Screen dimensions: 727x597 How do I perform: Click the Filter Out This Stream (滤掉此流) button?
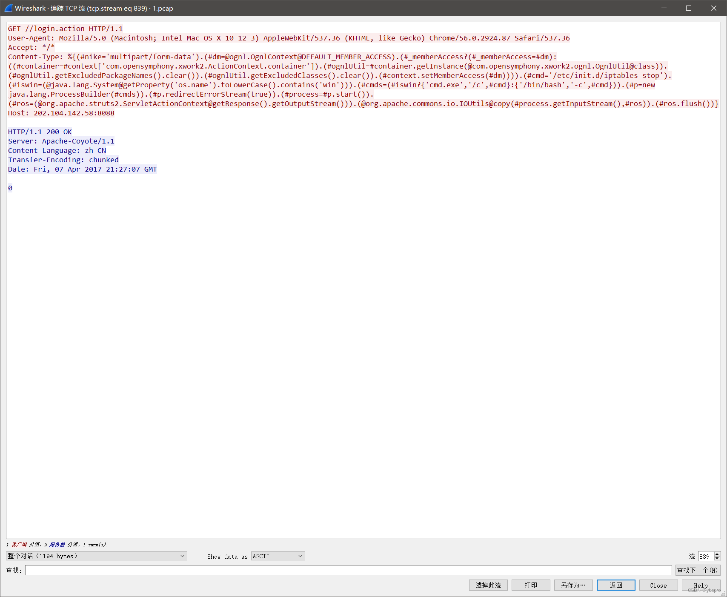488,585
